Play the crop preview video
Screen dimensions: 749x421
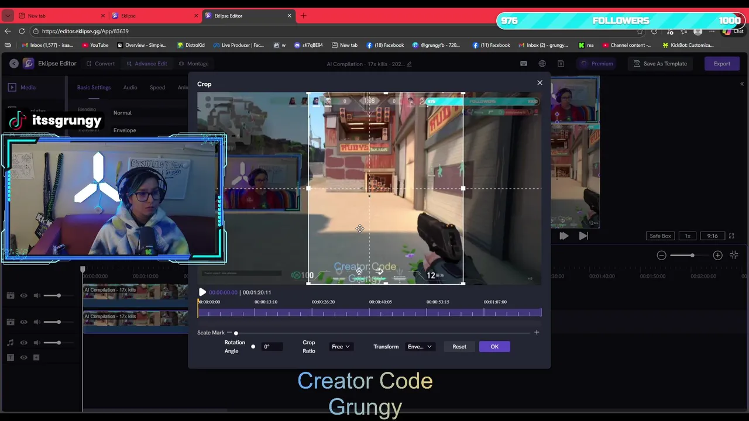point(202,292)
